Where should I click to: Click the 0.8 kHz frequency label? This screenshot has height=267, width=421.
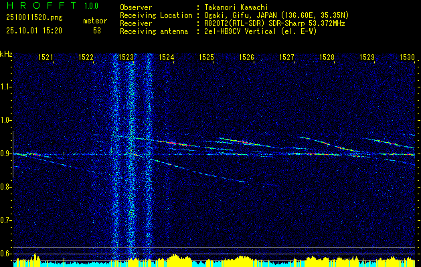pyautogui.click(x=5, y=187)
